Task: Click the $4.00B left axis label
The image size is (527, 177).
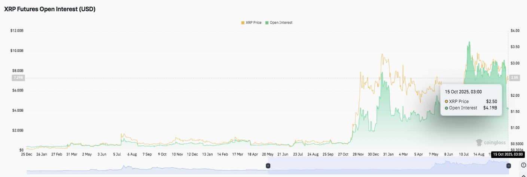Action: (18, 111)
